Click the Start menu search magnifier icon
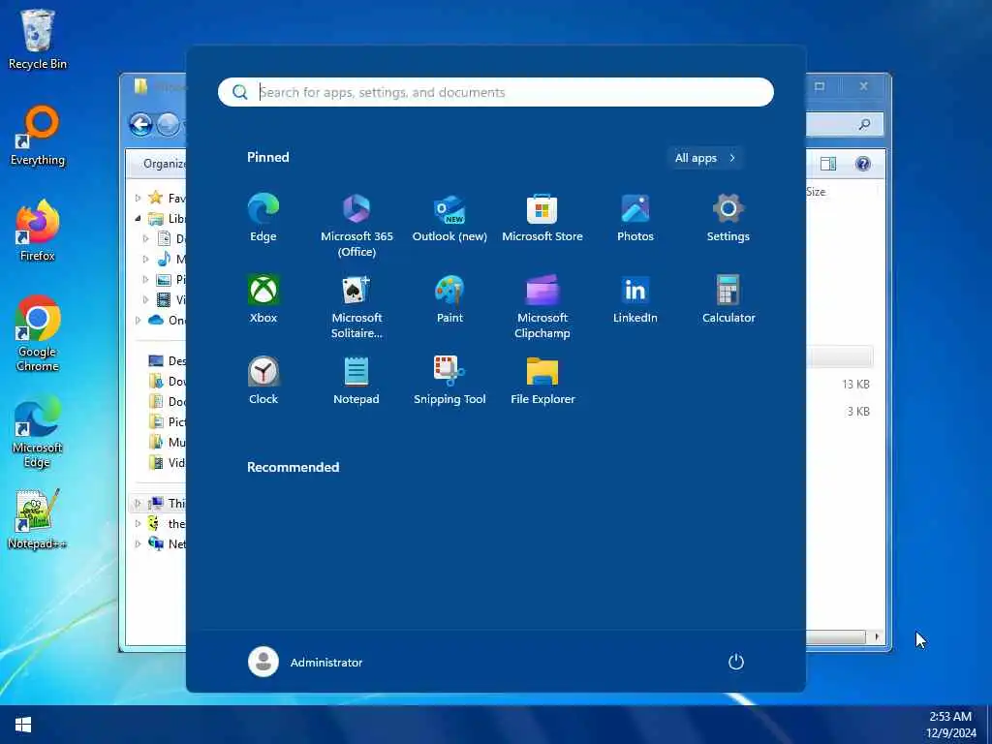The image size is (992, 744). pos(240,92)
